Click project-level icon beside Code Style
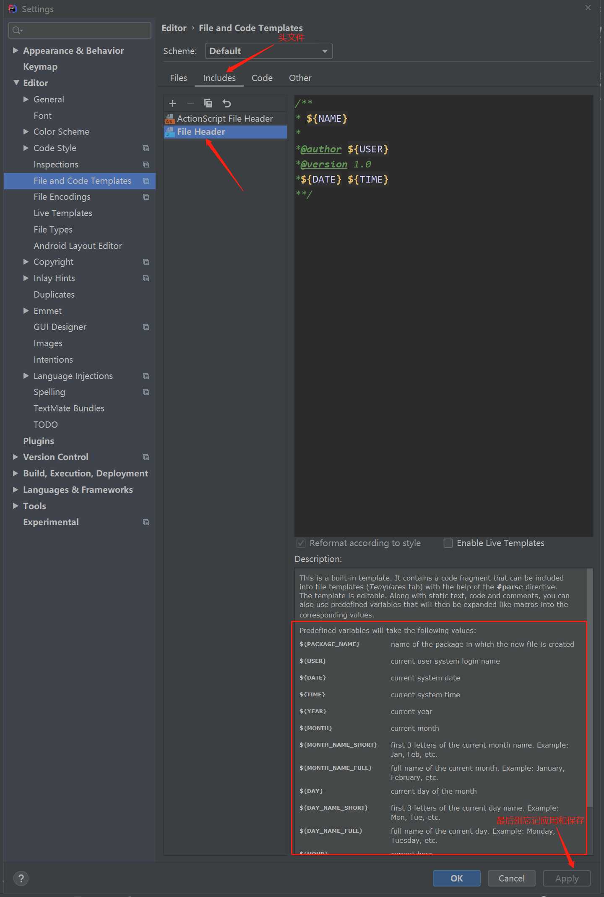This screenshot has height=897, width=604. pos(146,148)
